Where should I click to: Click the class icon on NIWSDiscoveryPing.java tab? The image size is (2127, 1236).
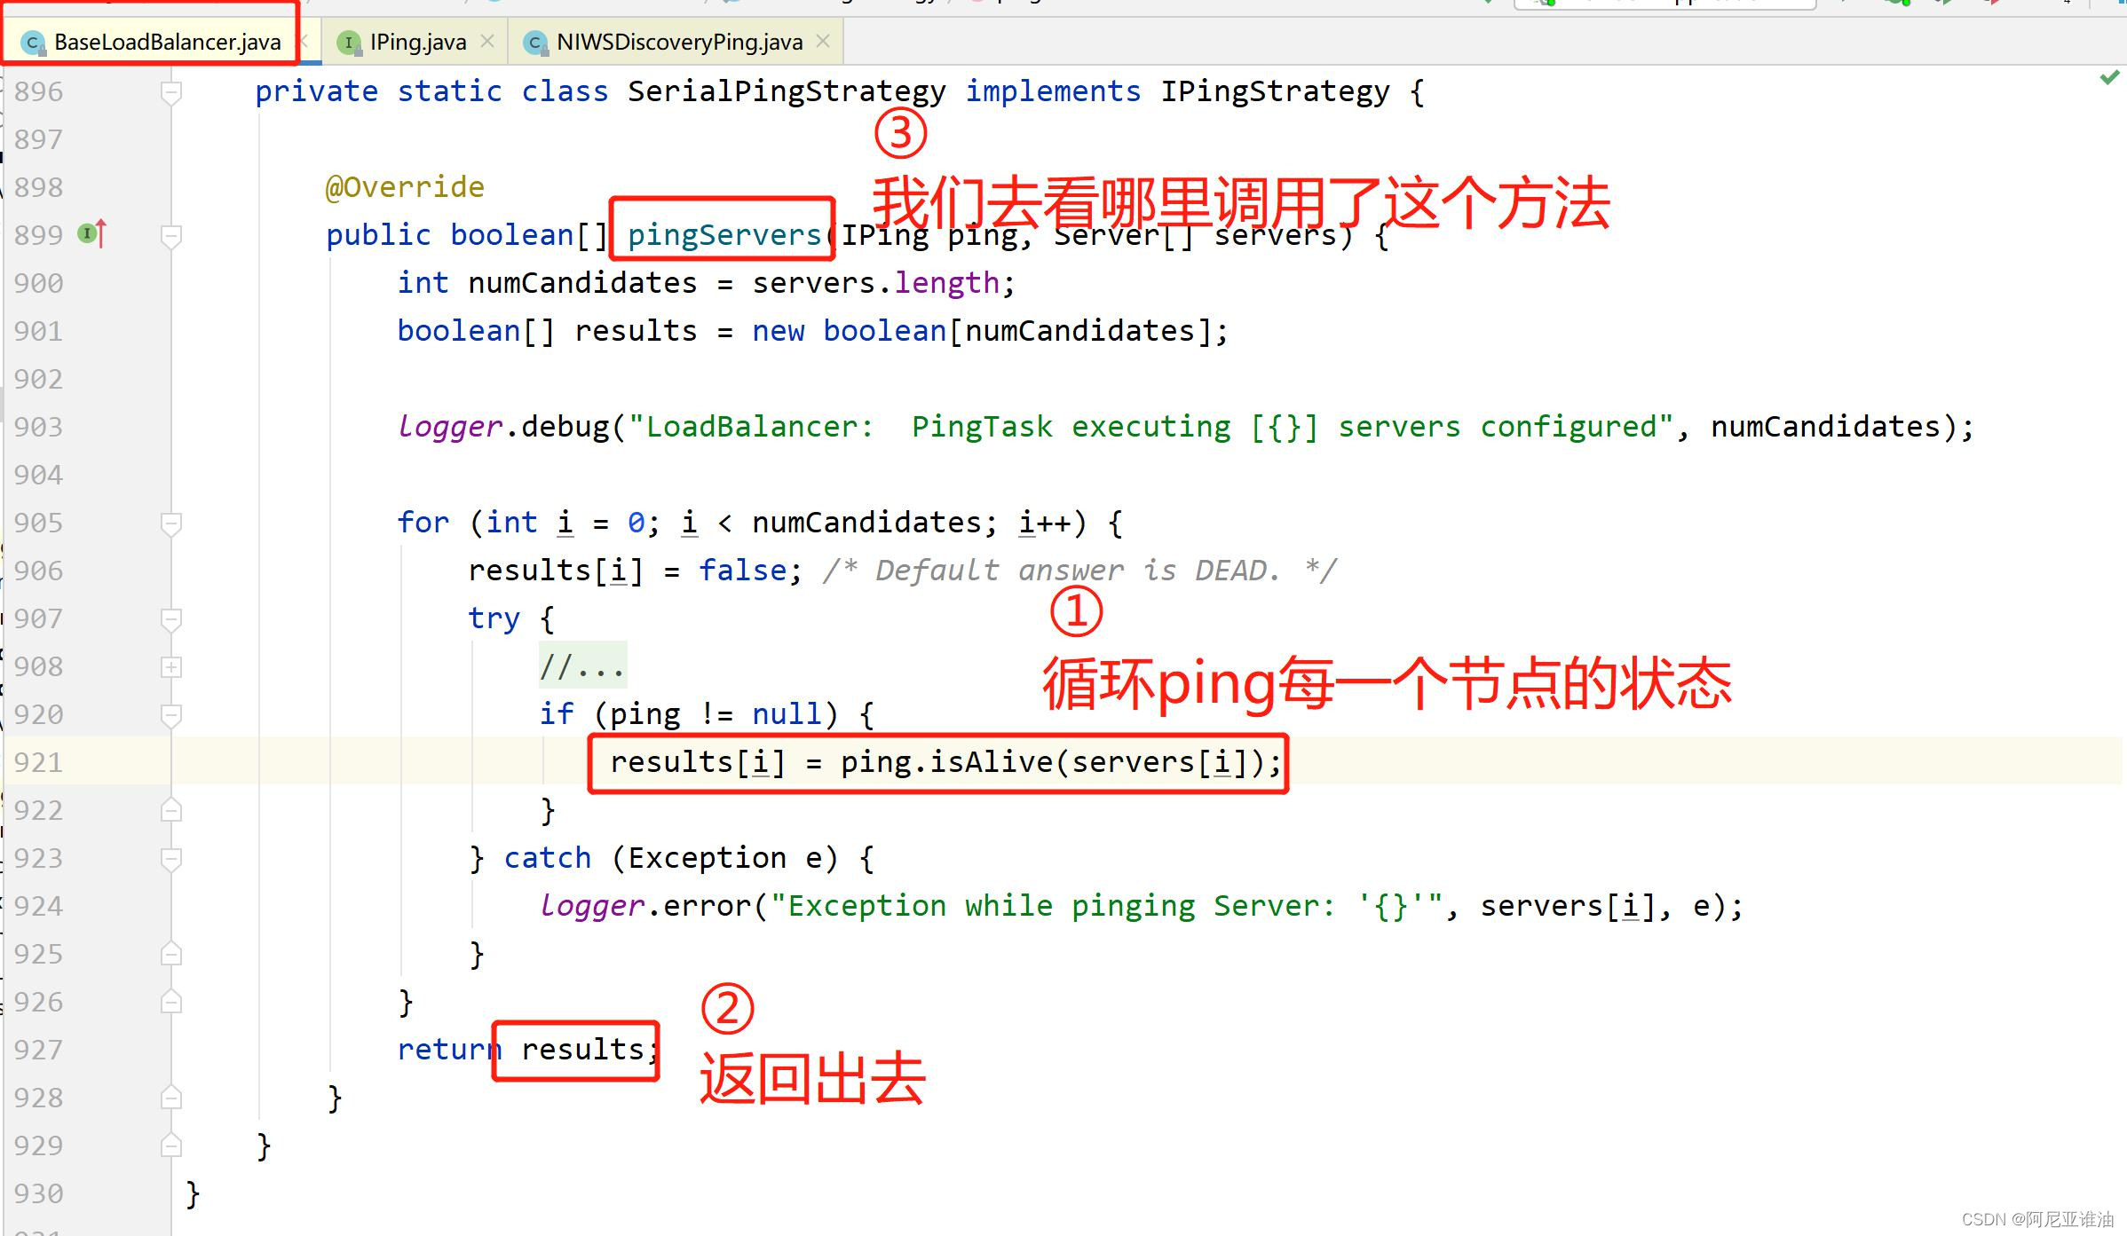[534, 43]
